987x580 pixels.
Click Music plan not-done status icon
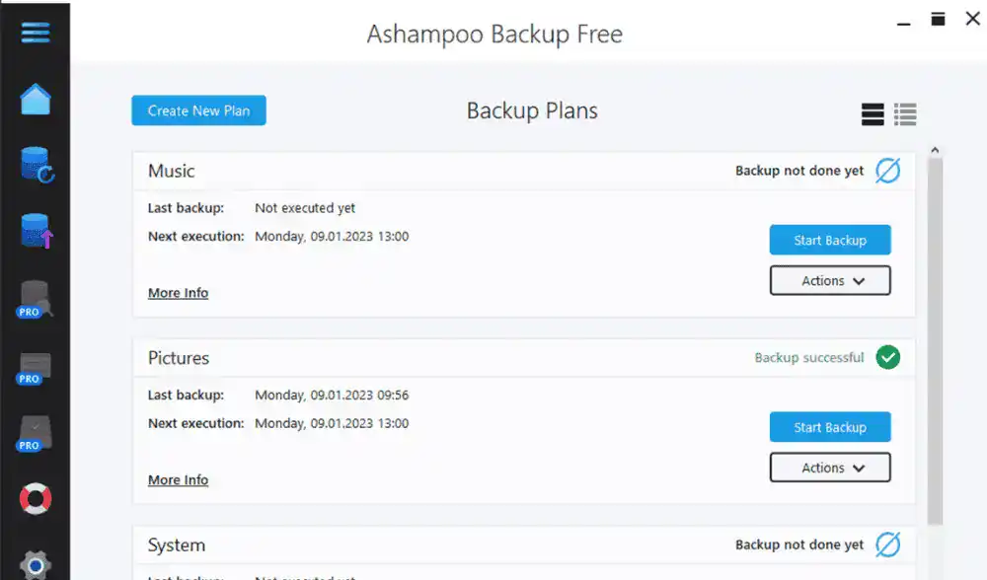(888, 171)
